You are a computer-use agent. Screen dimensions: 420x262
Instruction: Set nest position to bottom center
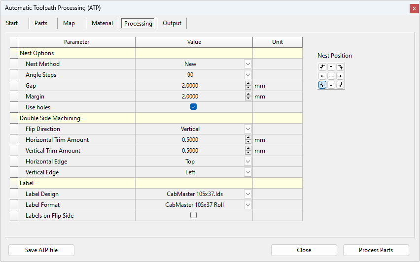[331, 85]
